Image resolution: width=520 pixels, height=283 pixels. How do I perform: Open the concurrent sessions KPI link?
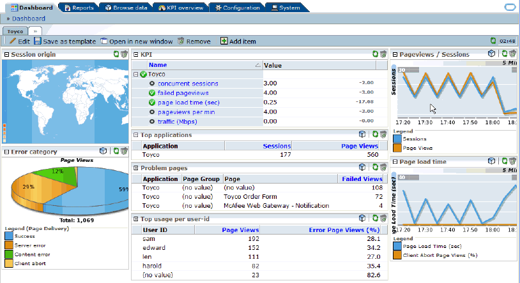point(188,83)
